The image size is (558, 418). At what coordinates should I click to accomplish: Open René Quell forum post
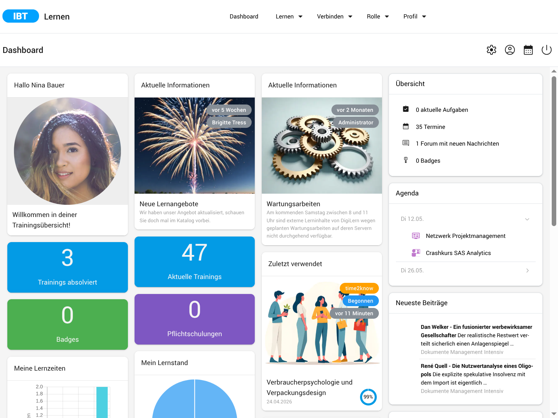[477, 374]
